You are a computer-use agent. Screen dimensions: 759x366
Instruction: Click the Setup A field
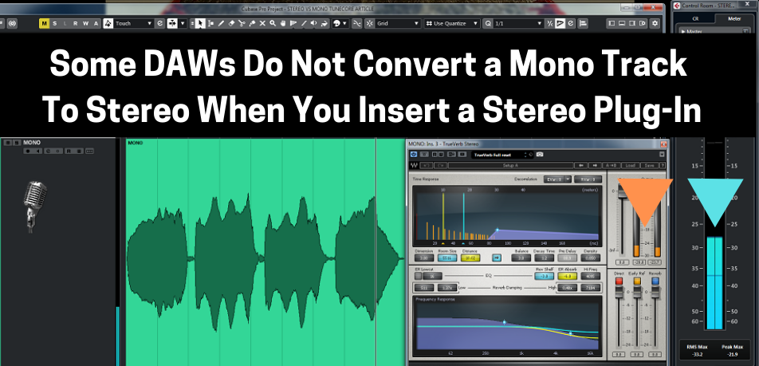511,165
